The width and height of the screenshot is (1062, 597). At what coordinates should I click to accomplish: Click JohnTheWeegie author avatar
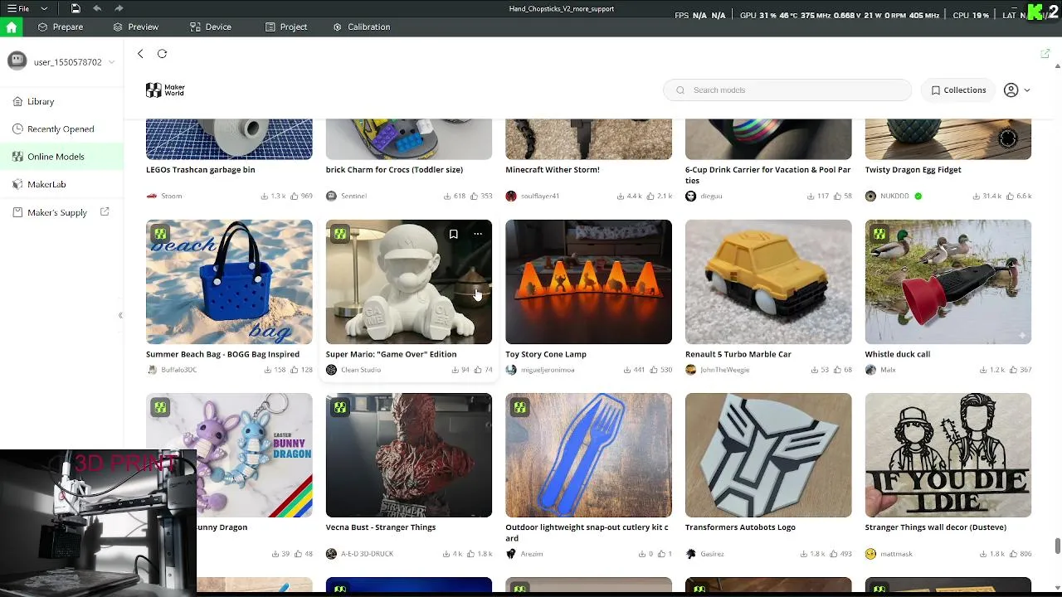[x=690, y=370]
